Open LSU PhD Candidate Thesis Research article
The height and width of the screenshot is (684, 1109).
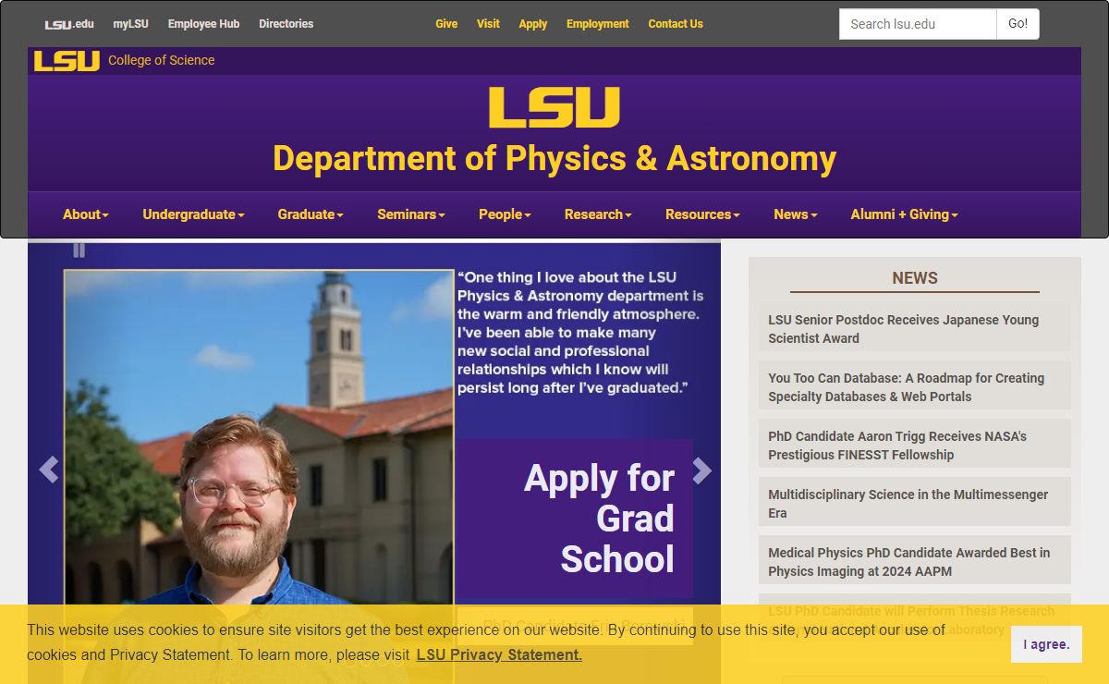915,620
